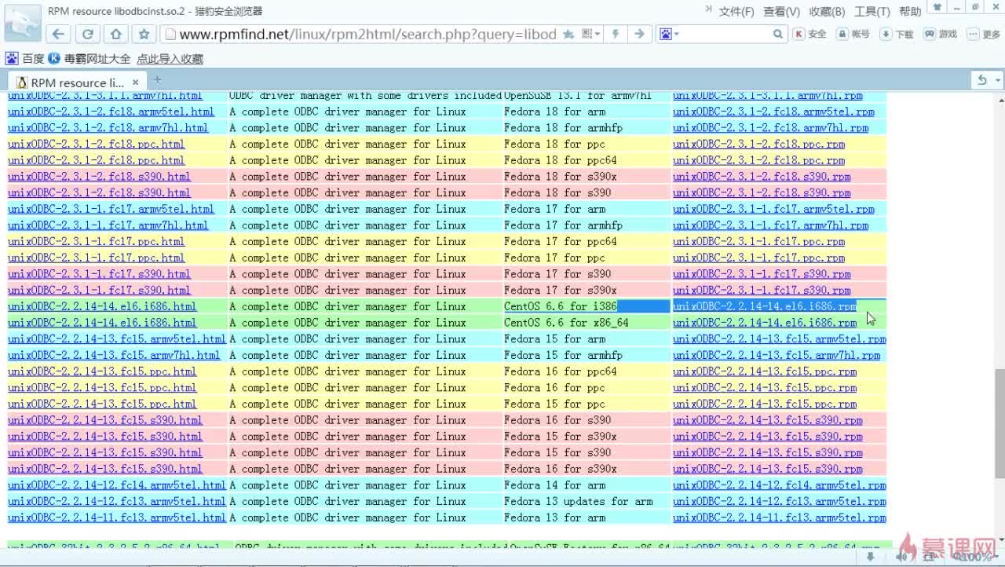
Task: Download unixODBC-2.2.14-13.fc15.armv7hl.rpm
Action: (777, 355)
